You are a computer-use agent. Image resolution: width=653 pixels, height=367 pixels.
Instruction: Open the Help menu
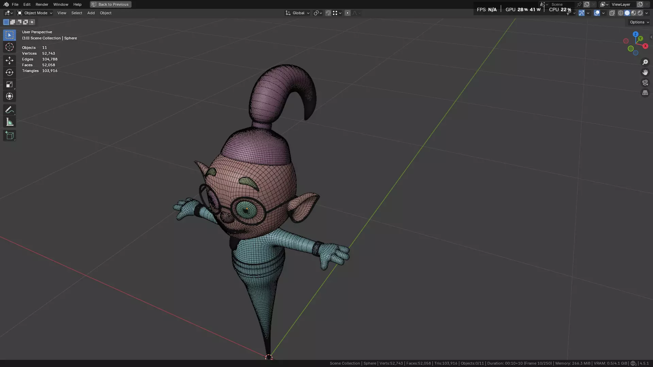pyautogui.click(x=77, y=4)
